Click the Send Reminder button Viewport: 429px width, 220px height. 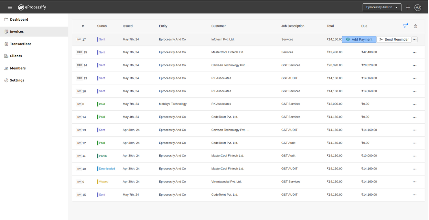394,40
